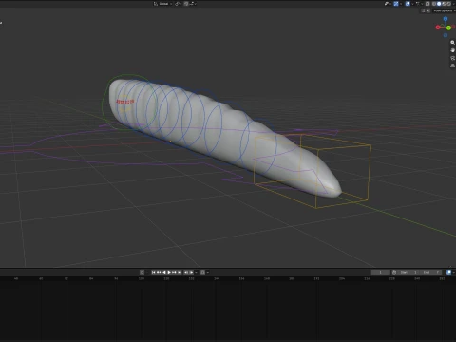Click the blue Z axis gizmo ball
The image size is (456, 342).
point(446,19)
